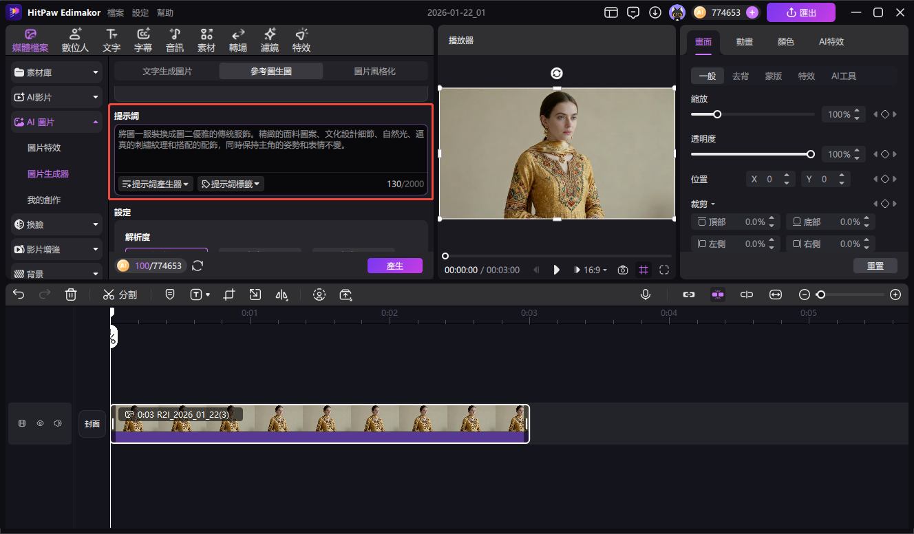The width and height of the screenshot is (914, 534).
Task: Open the 提示詞標籤 prompt tags dropdown
Action: pos(230,184)
